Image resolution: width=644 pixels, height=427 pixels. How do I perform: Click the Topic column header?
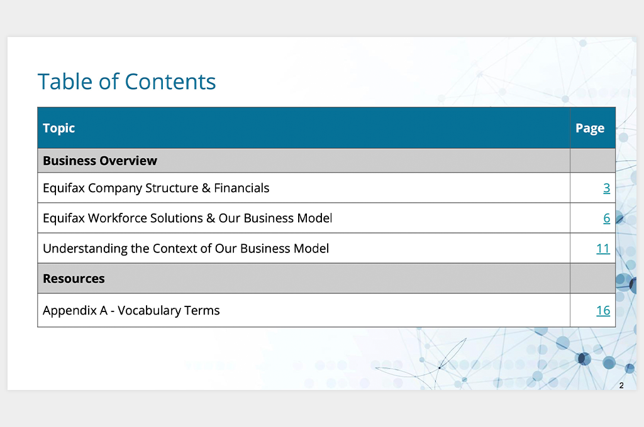(58, 128)
